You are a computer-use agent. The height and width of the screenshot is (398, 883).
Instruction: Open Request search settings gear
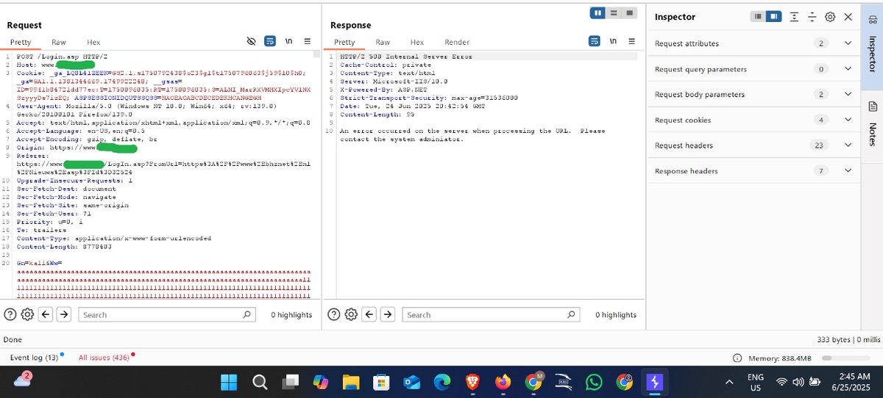tap(27, 314)
